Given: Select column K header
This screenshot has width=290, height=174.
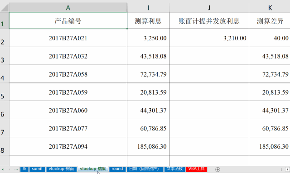Looking at the screenshot, I should tap(270, 8).
